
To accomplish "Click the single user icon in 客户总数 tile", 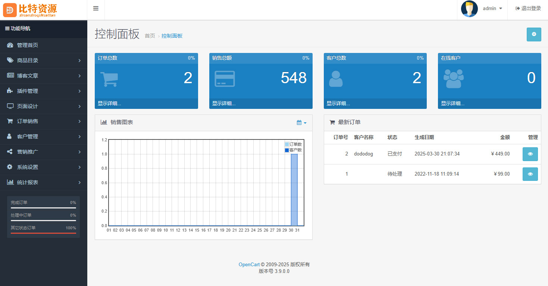I will pyautogui.click(x=336, y=79).
